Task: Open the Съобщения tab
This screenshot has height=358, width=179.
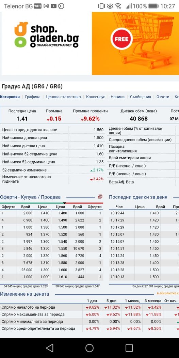Action: click(141, 97)
